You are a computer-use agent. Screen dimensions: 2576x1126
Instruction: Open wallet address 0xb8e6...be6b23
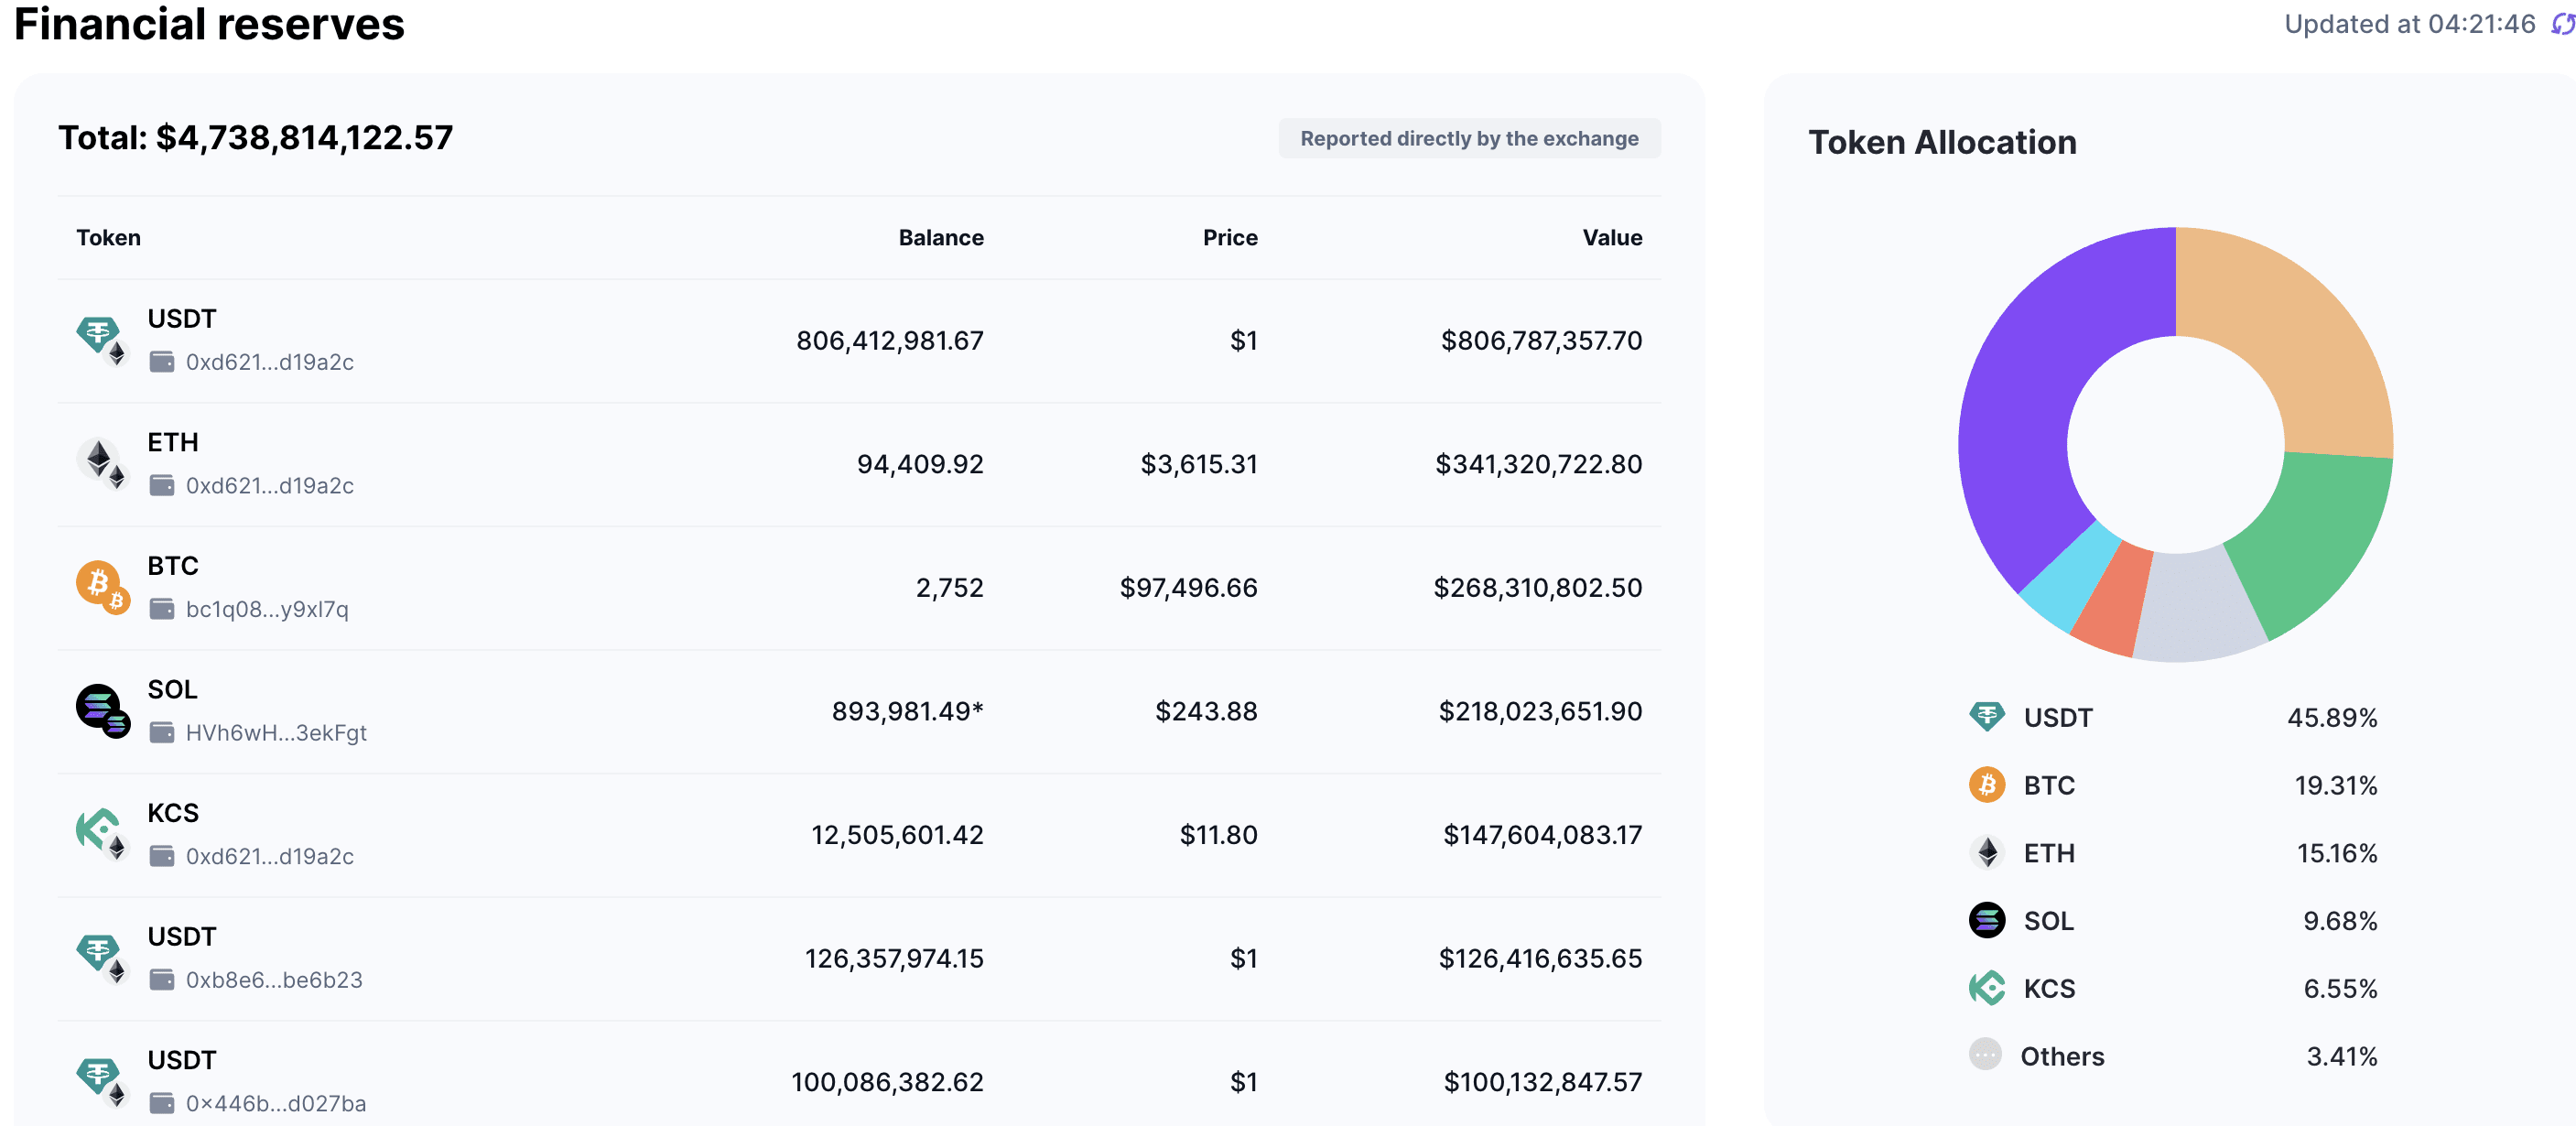(x=274, y=980)
